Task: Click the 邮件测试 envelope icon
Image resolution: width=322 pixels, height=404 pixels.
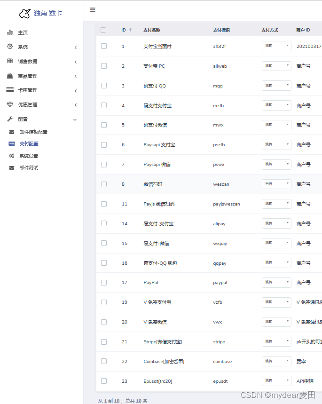Action: 12,168
